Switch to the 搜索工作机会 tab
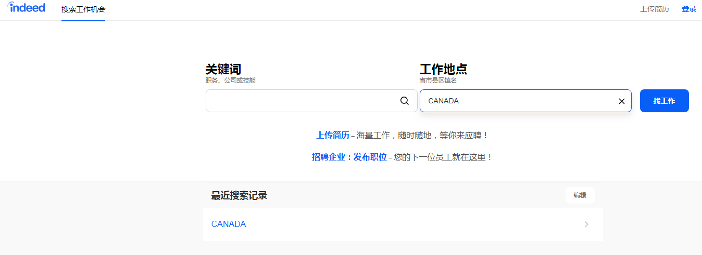The height and width of the screenshot is (255, 702). pos(83,9)
